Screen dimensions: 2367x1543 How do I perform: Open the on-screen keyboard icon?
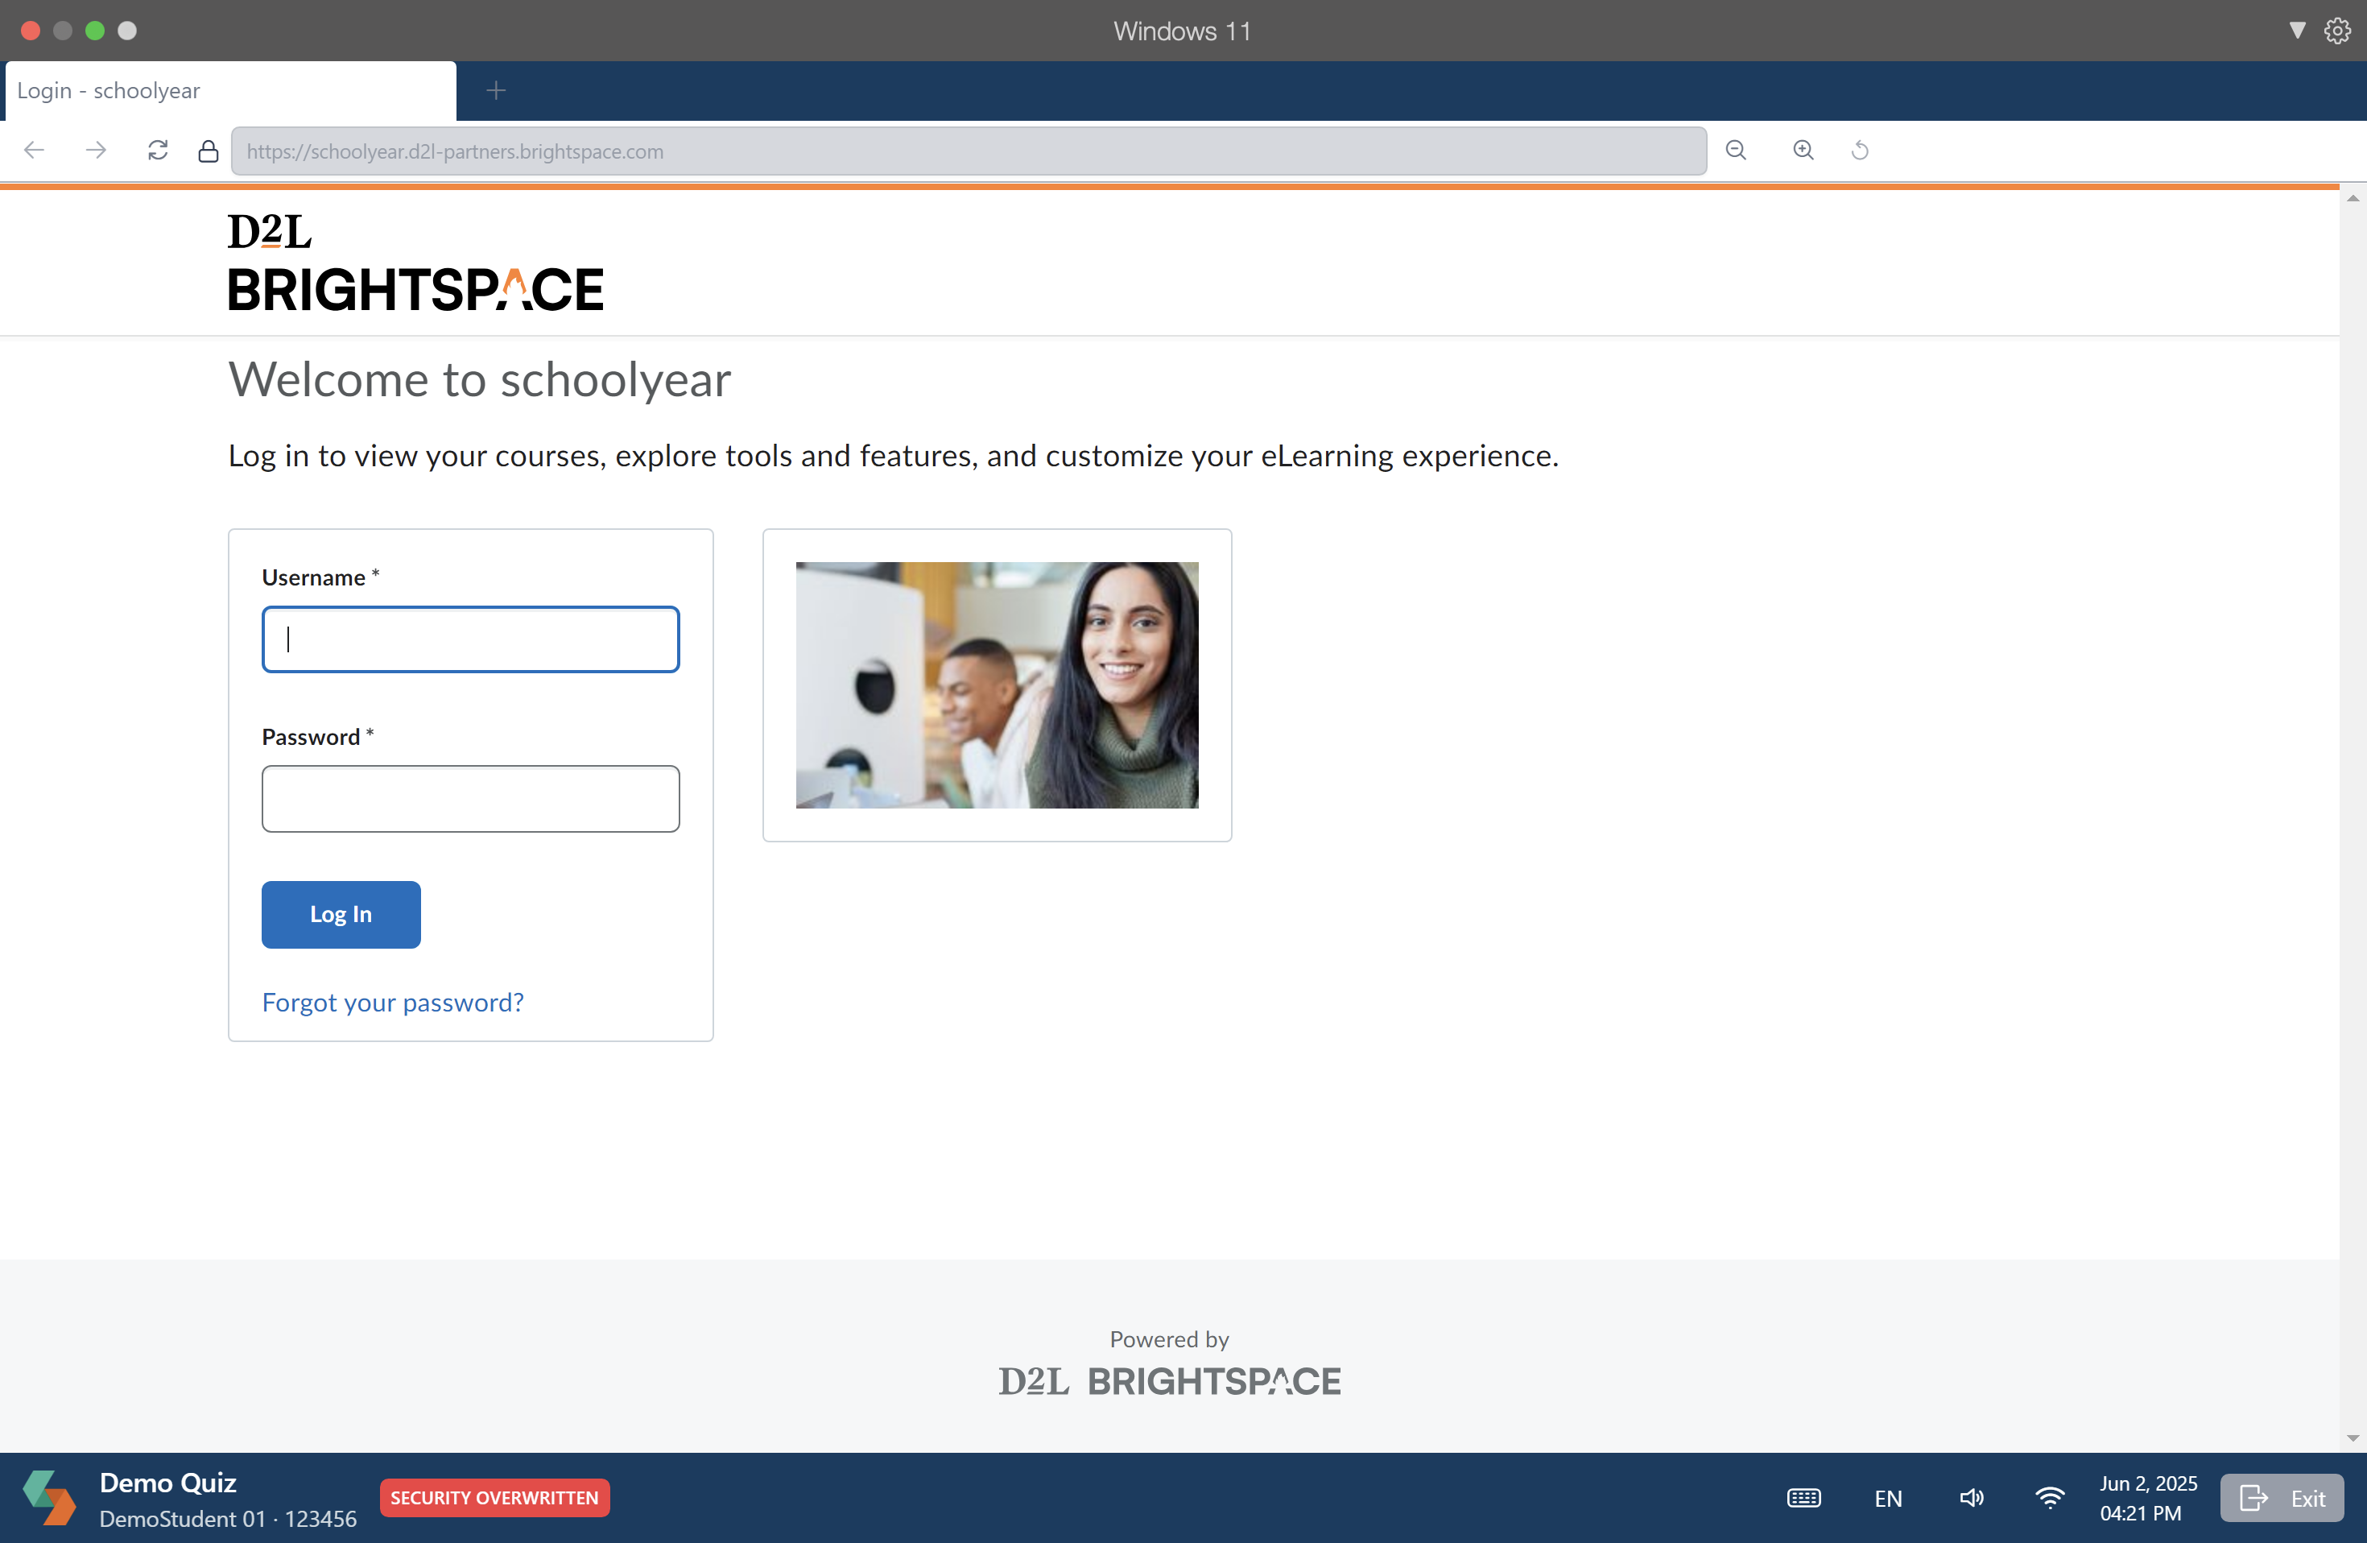point(1804,1497)
